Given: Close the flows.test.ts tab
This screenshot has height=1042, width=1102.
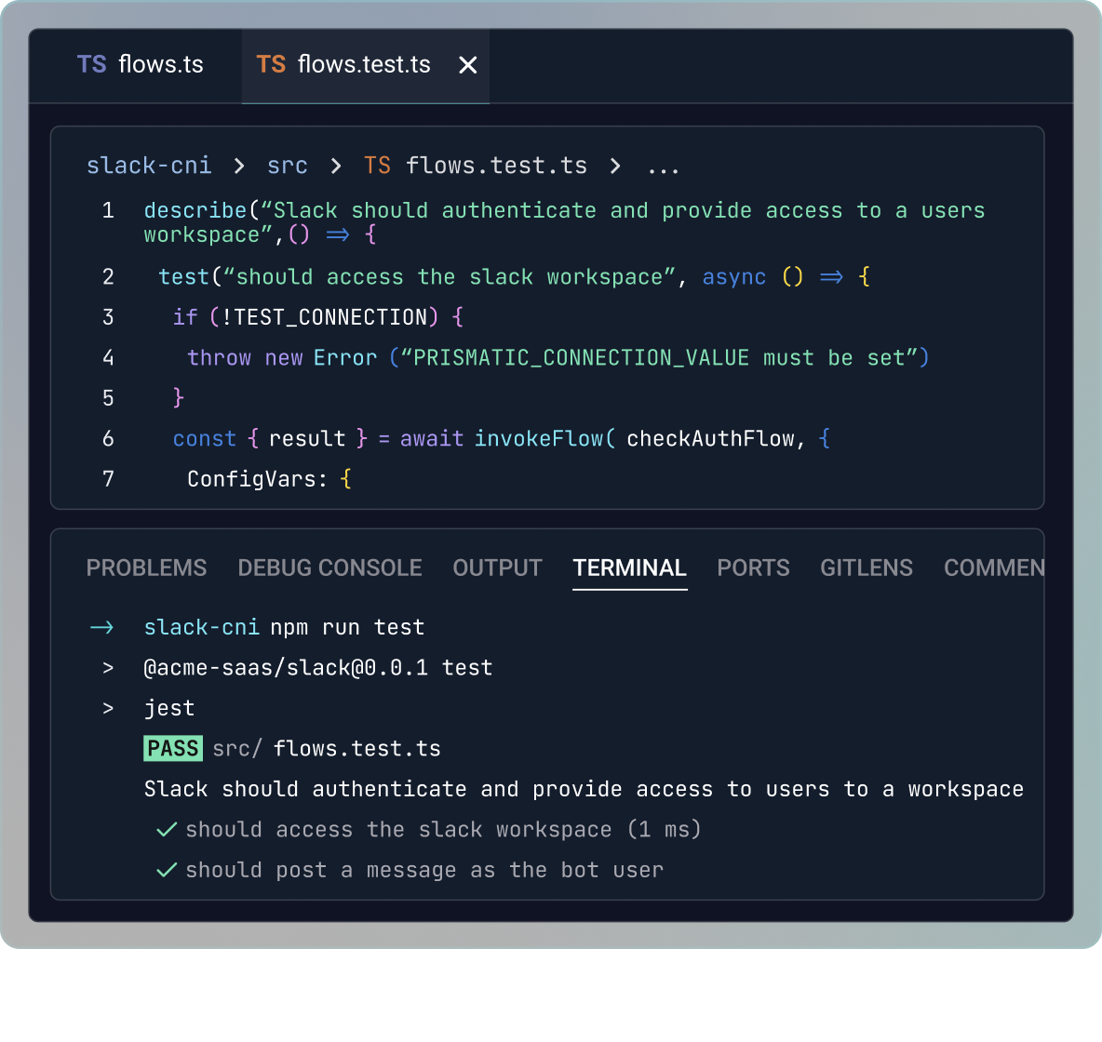Looking at the screenshot, I should click(x=468, y=65).
